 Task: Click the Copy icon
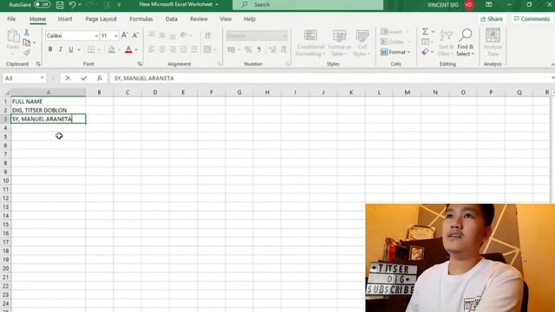pos(27,42)
